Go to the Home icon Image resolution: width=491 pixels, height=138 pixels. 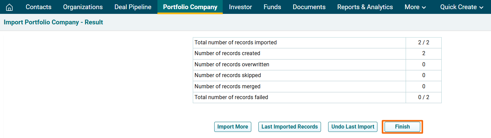pyautogui.click(x=10, y=7)
